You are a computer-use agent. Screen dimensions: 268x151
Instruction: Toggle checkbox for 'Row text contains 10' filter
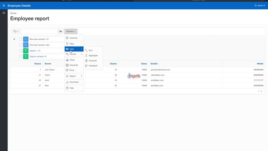[x=21, y=39]
